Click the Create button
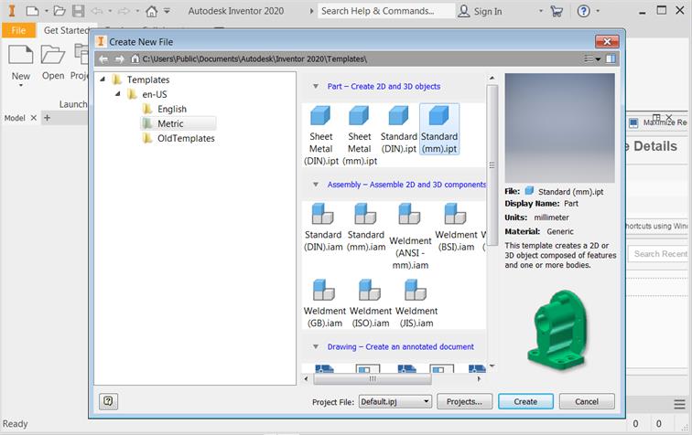 [x=525, y=401]
